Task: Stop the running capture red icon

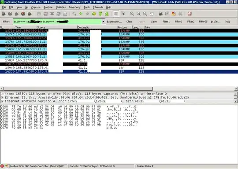Action: (23, 14)
